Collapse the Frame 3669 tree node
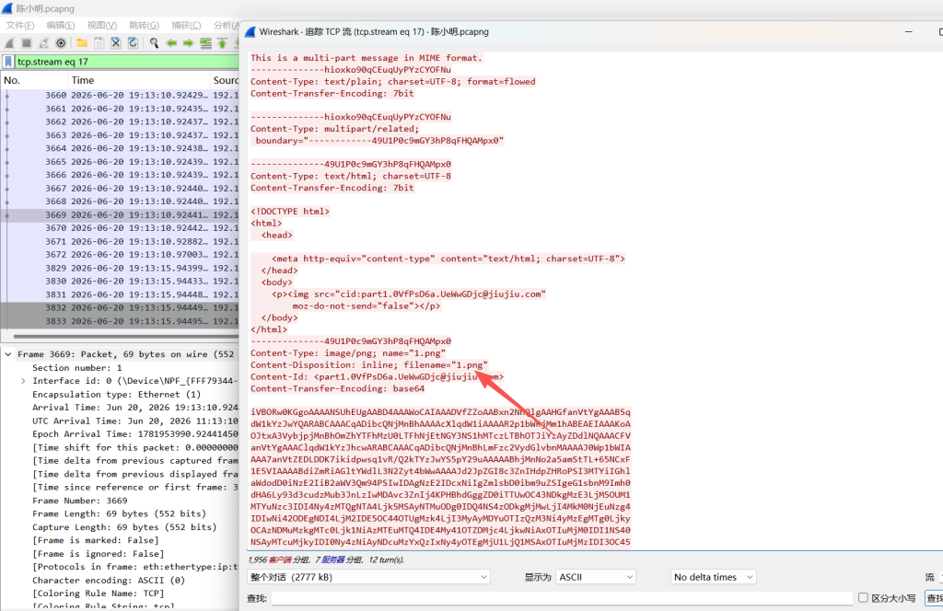 (x=8, y=354)
